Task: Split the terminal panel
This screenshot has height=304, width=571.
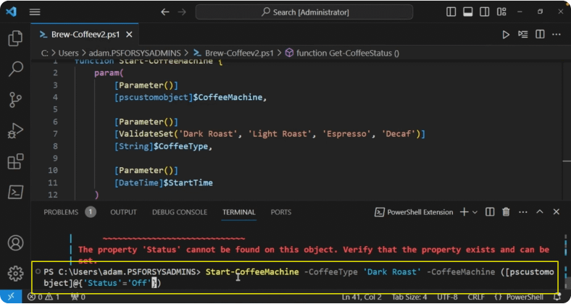Action: click(x=490, y=212)
